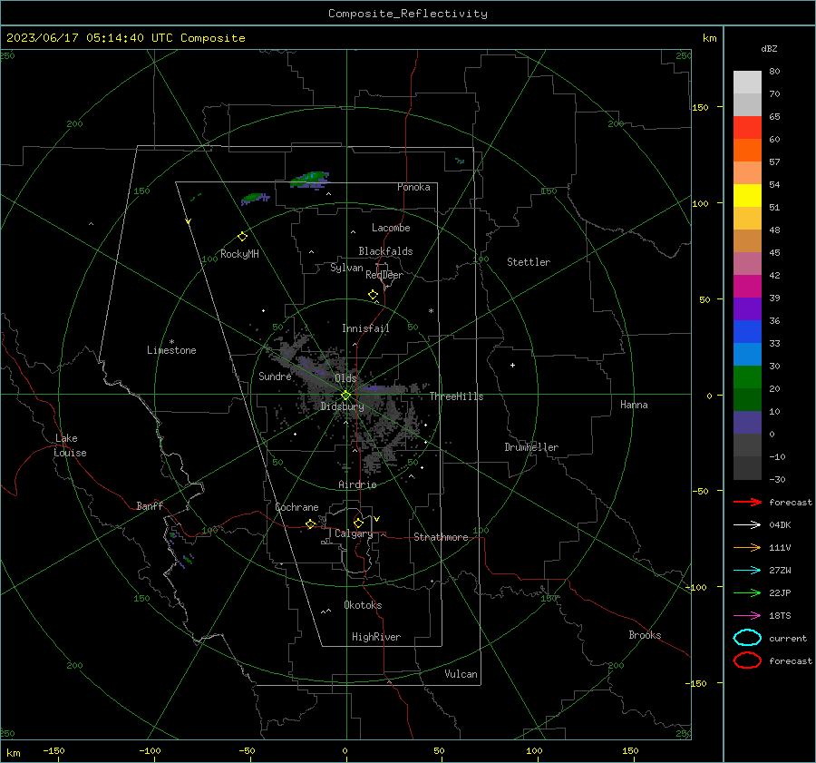Screen dimensions: 816x763
Task: Click the Lake Louise label
Action: 70,445
